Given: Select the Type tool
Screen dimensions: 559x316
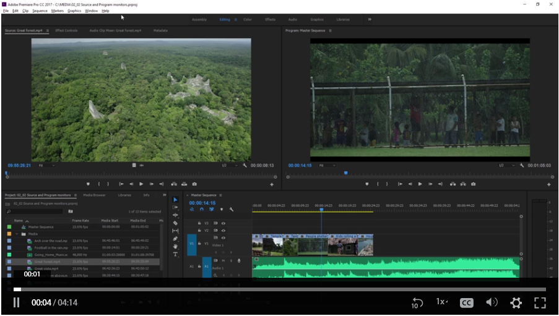Looking at the screenshot, I should tap(175, 254).
